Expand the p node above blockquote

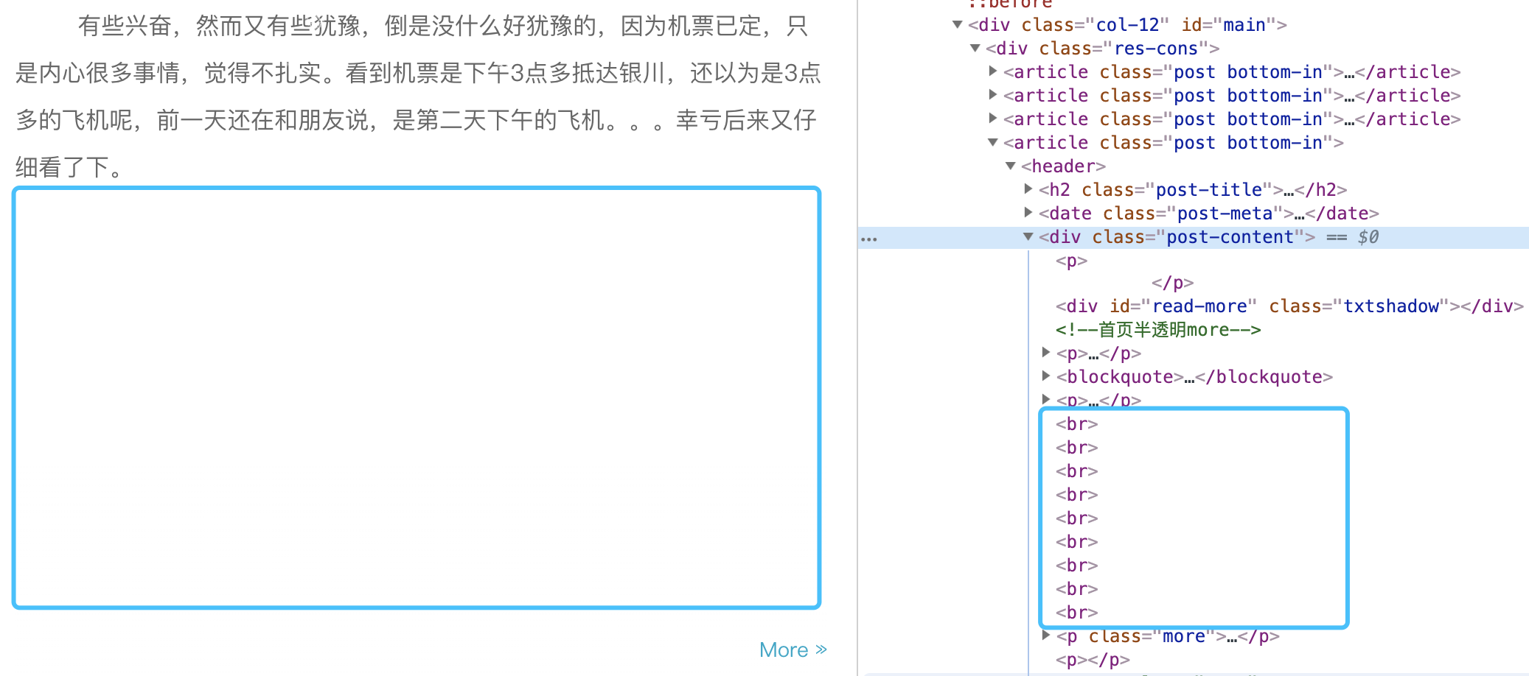pyautogui.click(x=1046, y=353)
